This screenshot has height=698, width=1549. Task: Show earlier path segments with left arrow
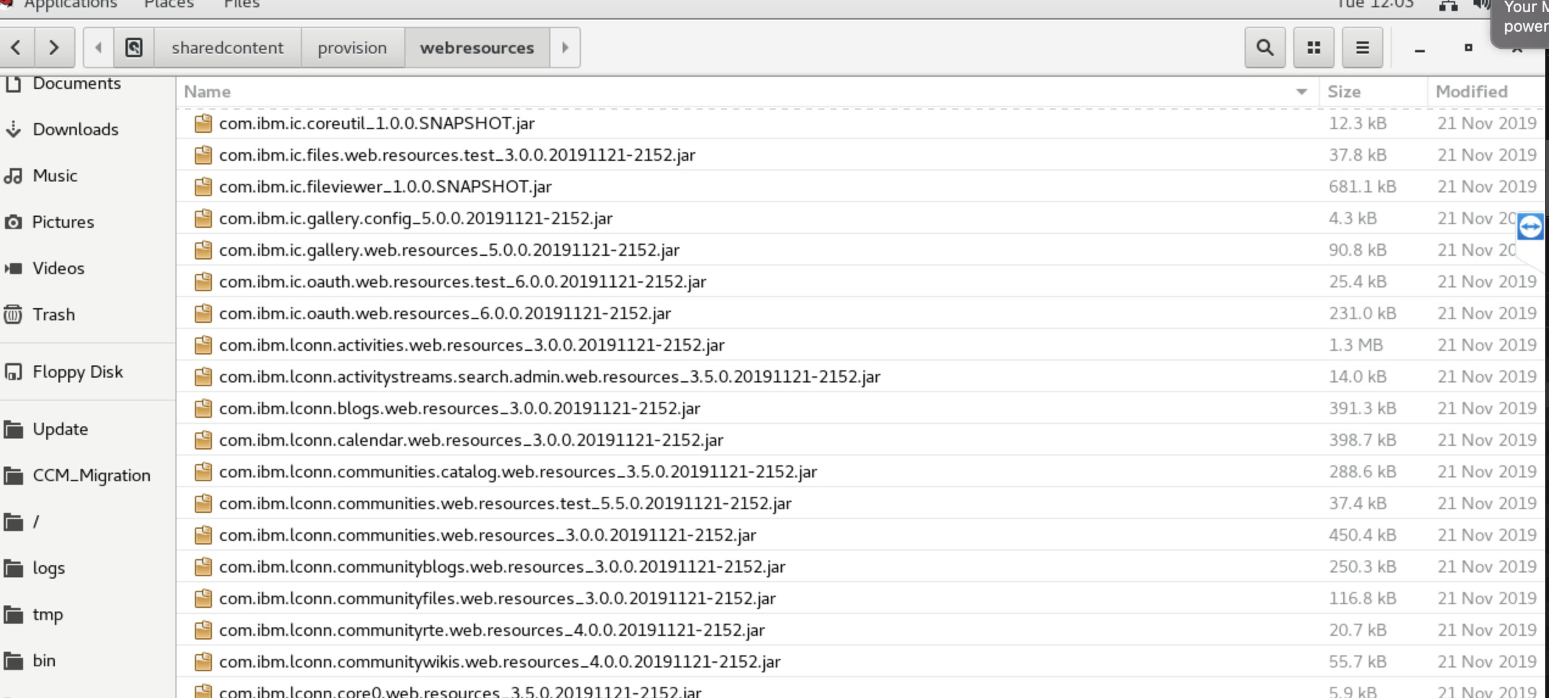point(98,48)
